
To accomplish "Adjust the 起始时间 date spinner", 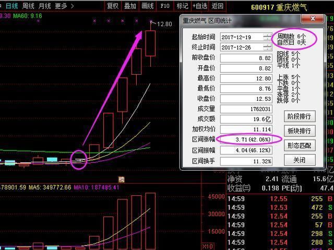I will point(267,37).
